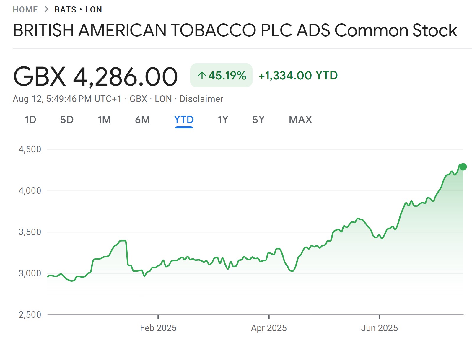Switch to the 1Y view
Viewport: 472px width, 339px height.
click(x=224, y=120)
